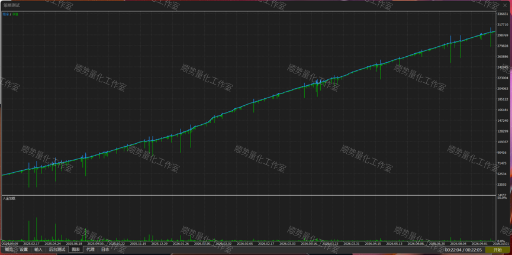Click the 2025.02.17 date label
The image size is (512, 255).
click(x=31, y=244)
